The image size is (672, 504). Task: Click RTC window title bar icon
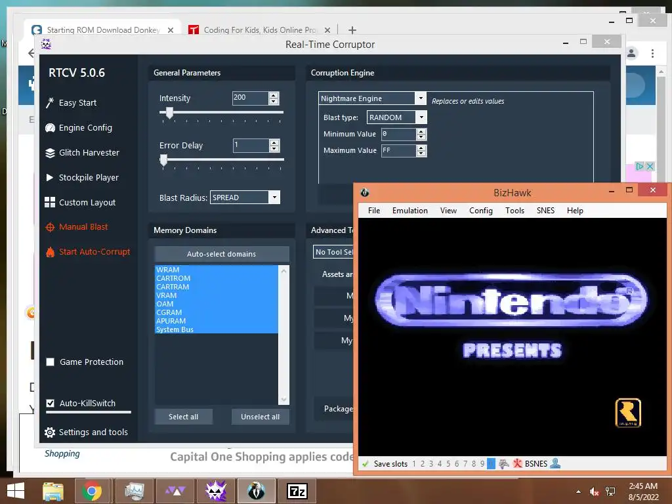tap(47, 44)
